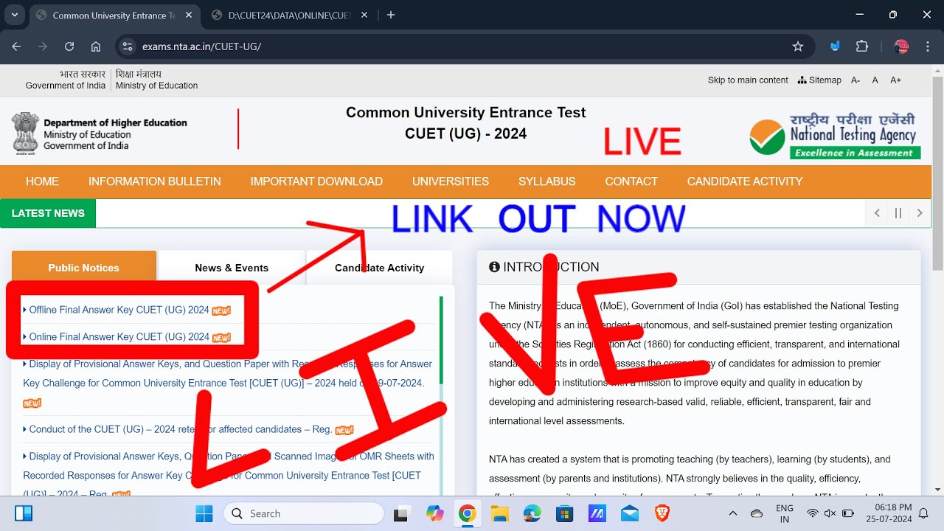Viewport: 944px width, 531px height.
Task: Open Microsoft Edge taskbar icon
Action: click(532, 513)
